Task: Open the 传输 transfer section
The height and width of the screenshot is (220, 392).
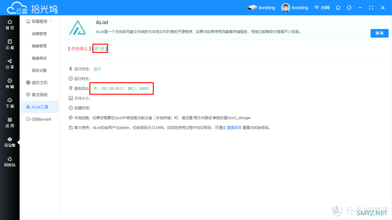Action: coord(10,84)
